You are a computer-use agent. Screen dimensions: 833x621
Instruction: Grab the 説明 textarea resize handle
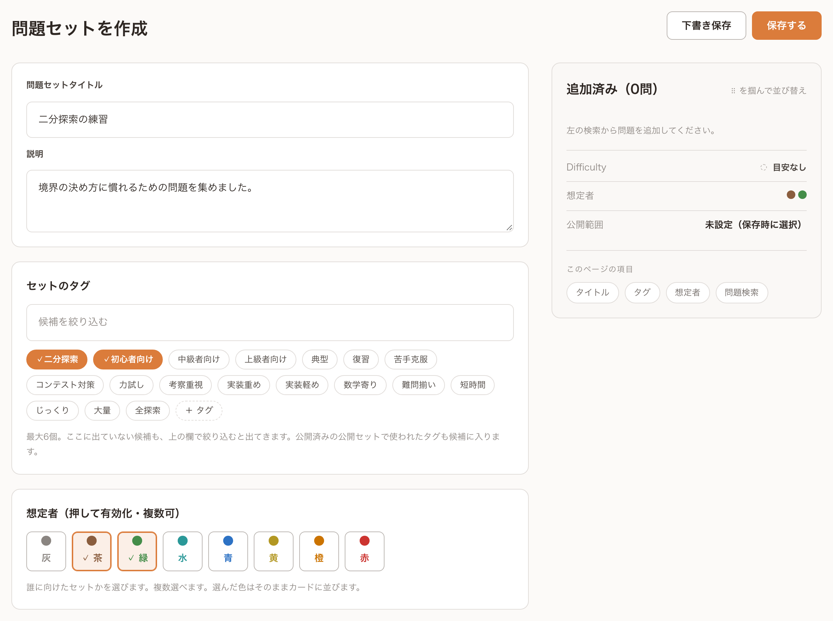coord(509,228)
